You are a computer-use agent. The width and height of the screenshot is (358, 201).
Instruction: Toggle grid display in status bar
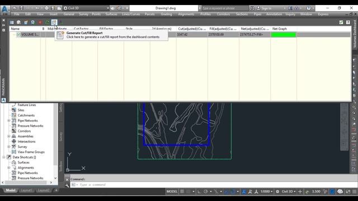(182, 192)
